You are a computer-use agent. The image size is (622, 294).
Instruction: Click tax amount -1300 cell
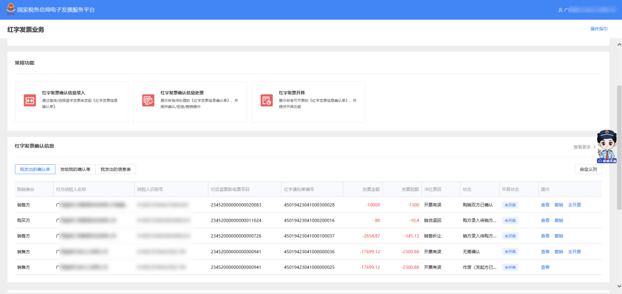413,205
